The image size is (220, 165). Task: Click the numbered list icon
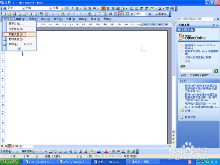pos(132,8)
